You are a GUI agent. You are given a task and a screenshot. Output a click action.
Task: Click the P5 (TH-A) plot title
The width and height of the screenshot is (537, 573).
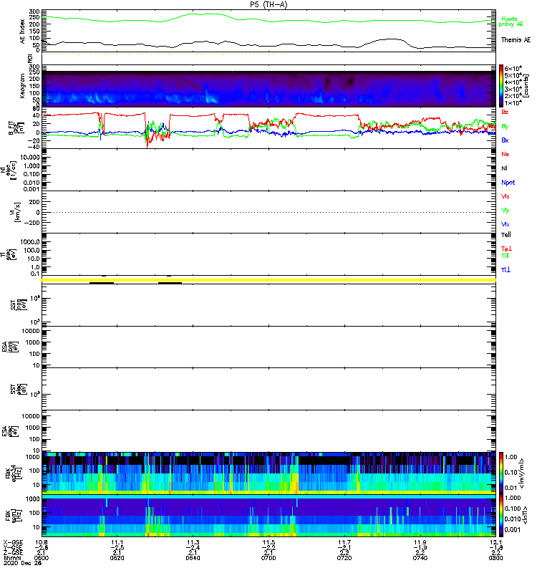[x=269, y=4]
